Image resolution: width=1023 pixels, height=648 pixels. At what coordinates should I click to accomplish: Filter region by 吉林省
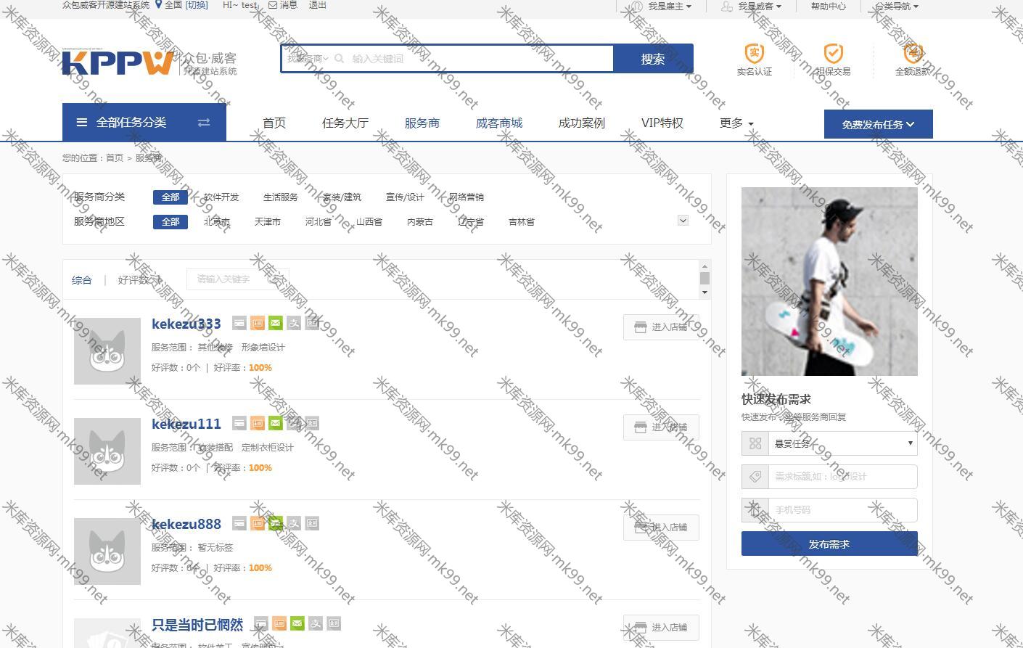pyautogui.click(x=522, y=222)
